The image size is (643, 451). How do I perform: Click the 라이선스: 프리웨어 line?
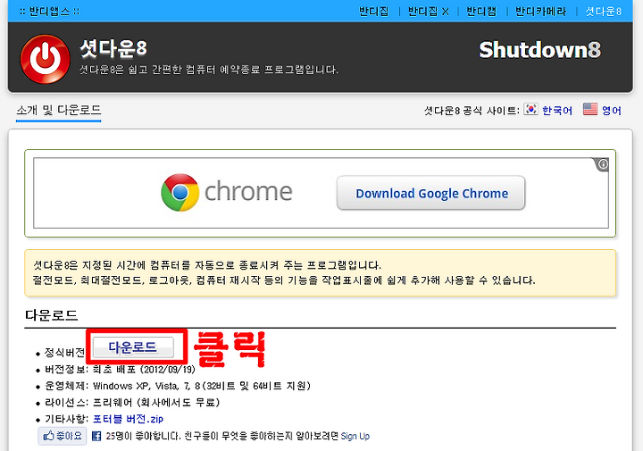coord(132,402)
